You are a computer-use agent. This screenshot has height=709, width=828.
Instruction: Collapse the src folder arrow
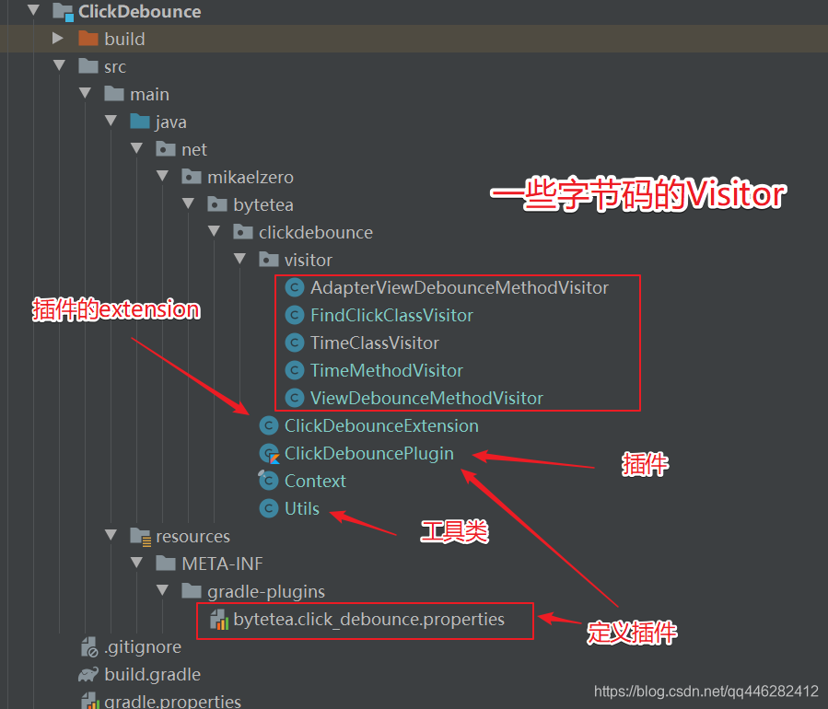pyautogui.click(x=59, y=65)
